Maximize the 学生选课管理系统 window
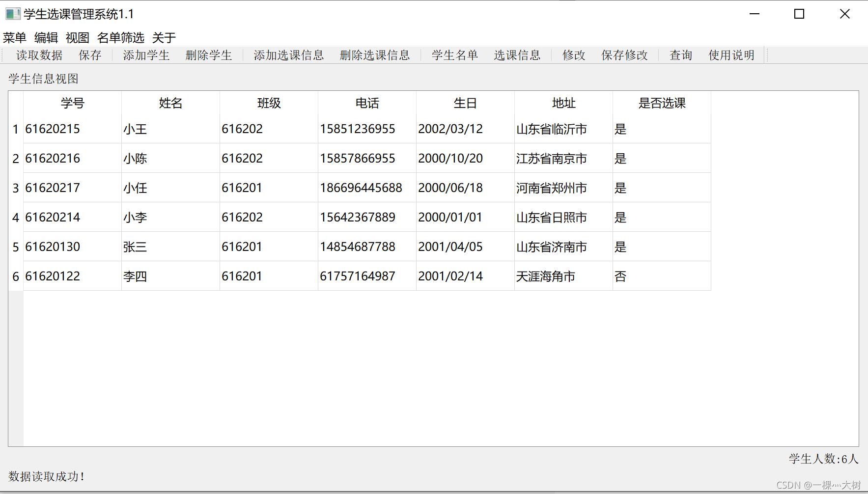This screenshot has height=494, width=868. point(799,14)
